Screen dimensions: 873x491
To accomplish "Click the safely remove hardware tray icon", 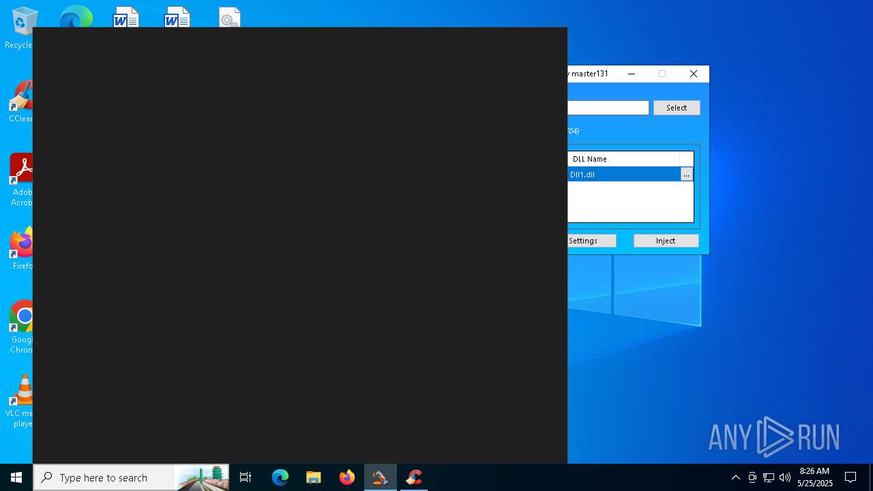I will [752, 477].
